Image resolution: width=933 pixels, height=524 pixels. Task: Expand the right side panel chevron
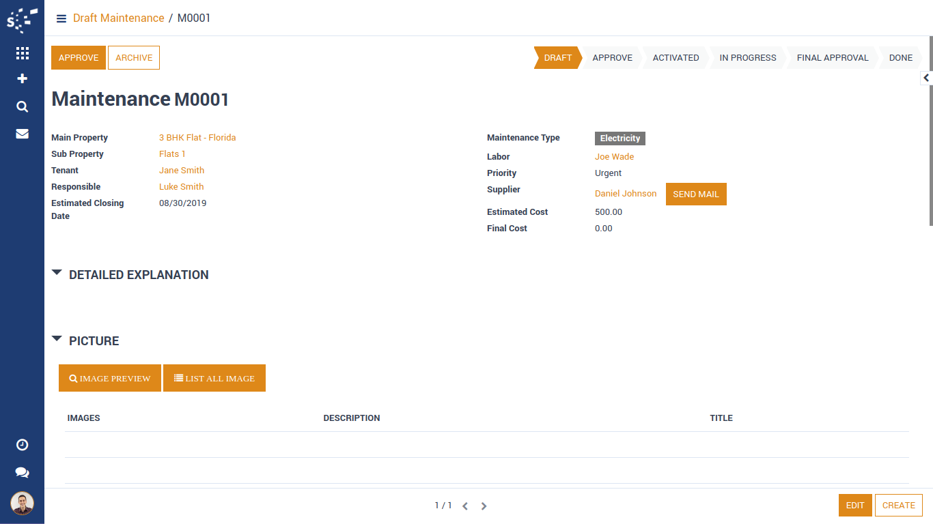[x=926, y=78]
